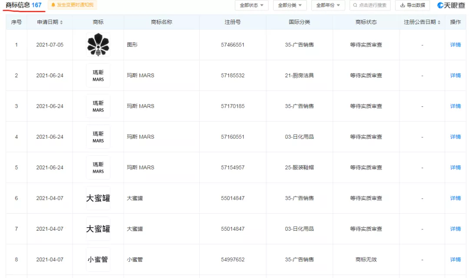Select registration number 57185532

(232, 76)
